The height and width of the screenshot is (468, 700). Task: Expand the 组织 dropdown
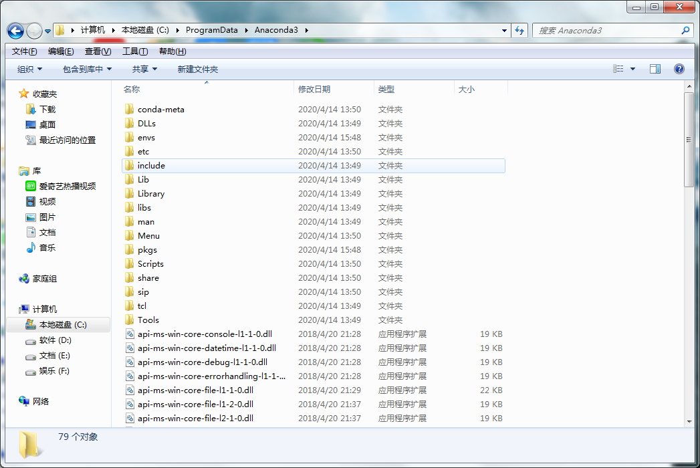pyautogui.click(x=30, y=70)
